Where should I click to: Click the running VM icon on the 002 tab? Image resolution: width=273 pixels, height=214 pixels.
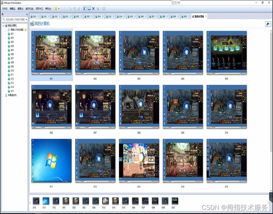[75, 17]
